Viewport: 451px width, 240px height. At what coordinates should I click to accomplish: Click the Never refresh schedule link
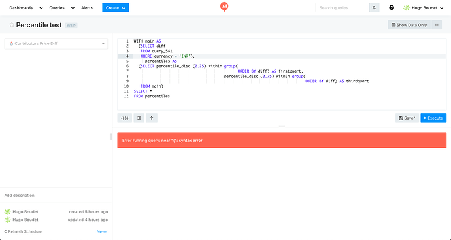coord(102,231)
